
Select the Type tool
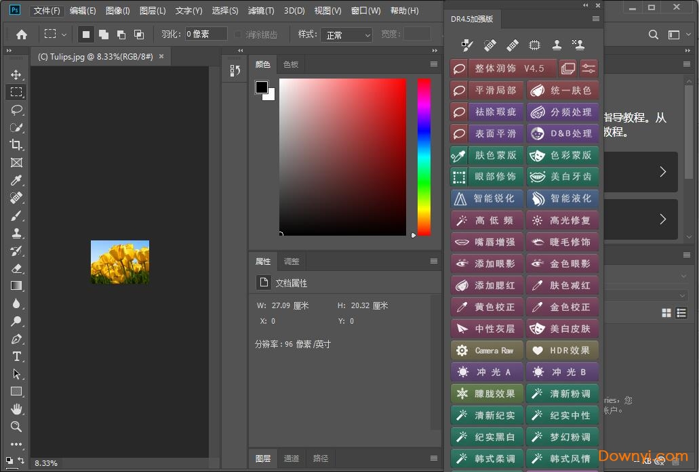tap(16, 357)
